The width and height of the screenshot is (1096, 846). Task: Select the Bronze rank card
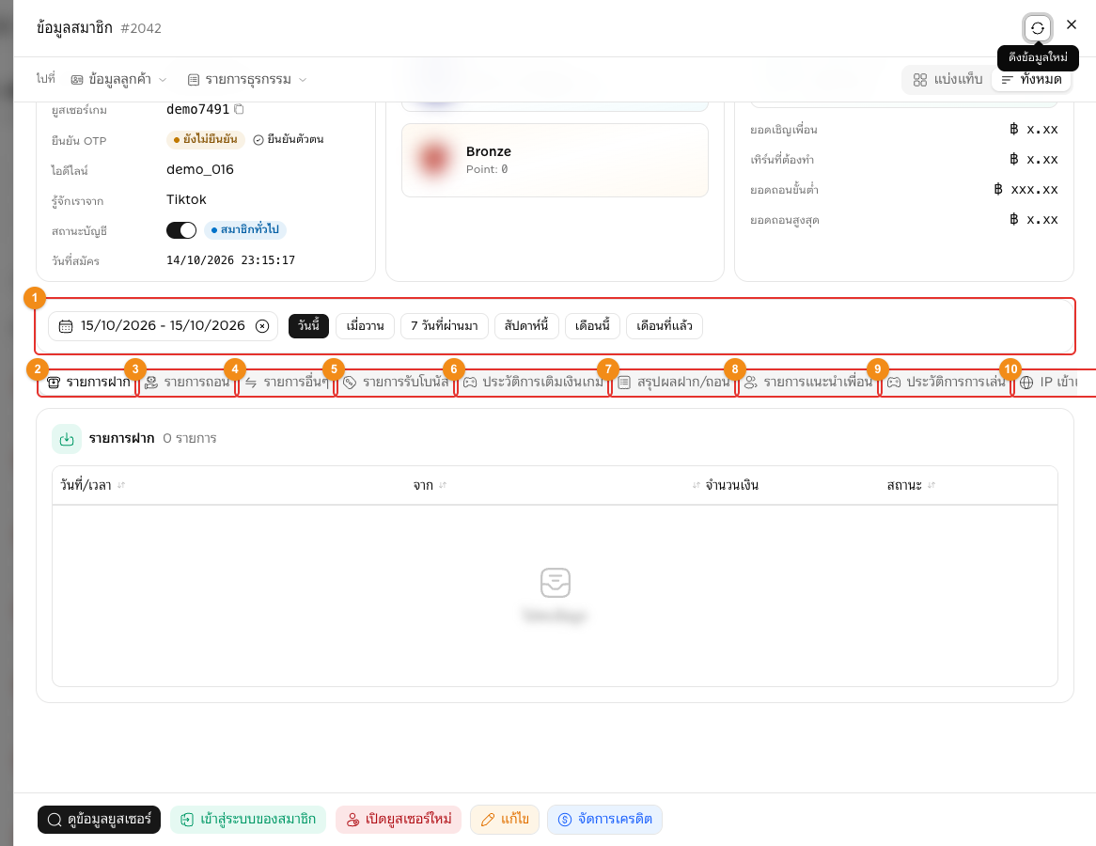point(555,160)
